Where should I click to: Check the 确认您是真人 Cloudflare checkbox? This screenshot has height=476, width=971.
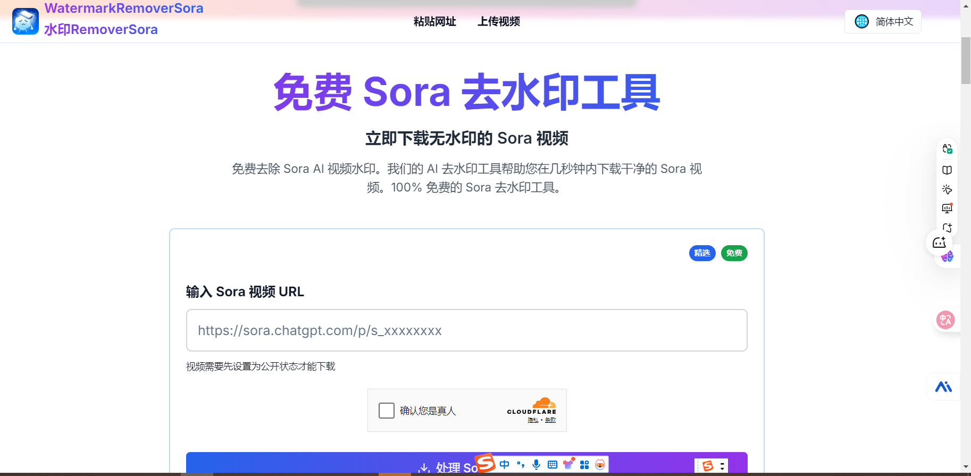click(x=387, y=411)
